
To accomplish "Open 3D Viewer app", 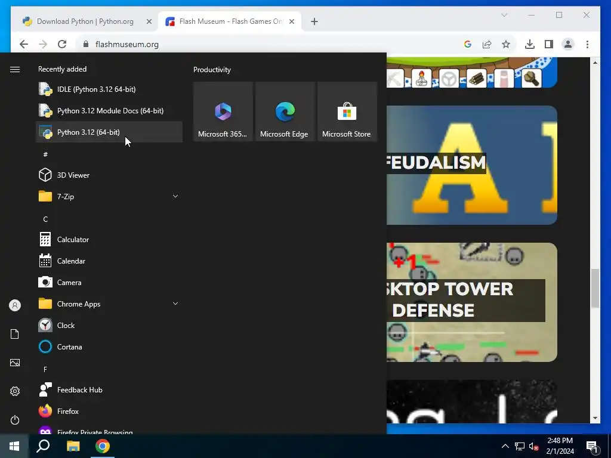I will (109, 175).
